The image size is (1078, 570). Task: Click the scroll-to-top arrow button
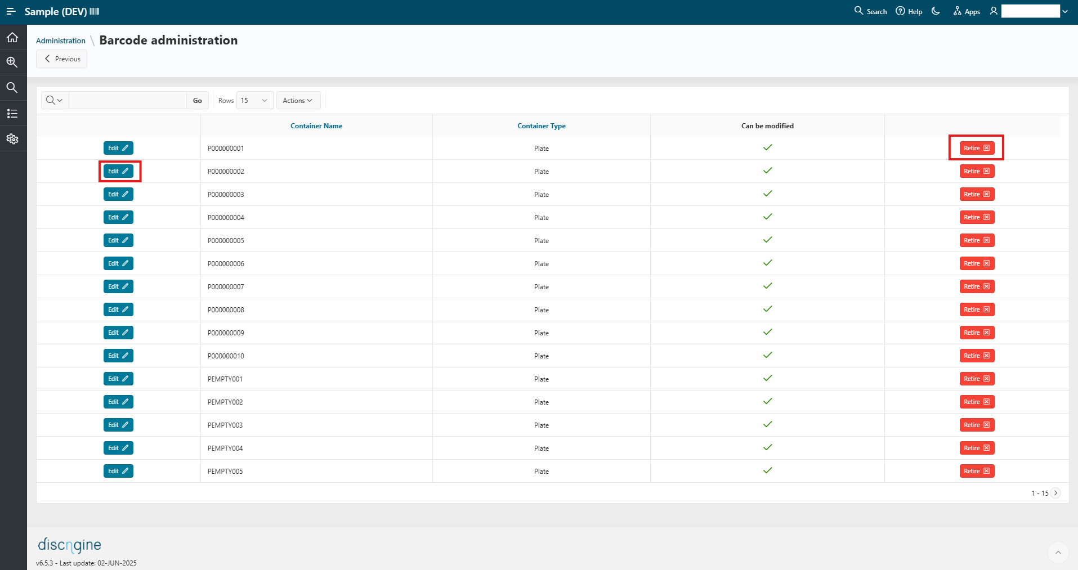pyautogui.click(x=1058, y=553)
